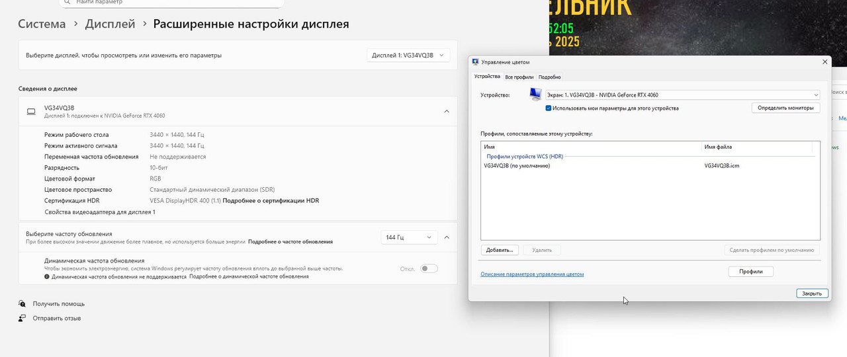Viewport: 847px width, 357px height.
Task: Open the Устройство device dropdown
Action: (682, 95)
